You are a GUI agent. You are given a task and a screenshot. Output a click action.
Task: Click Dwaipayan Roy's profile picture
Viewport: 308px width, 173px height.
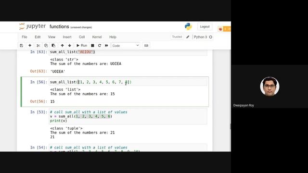pyautogui.click(x=269, y=86)
